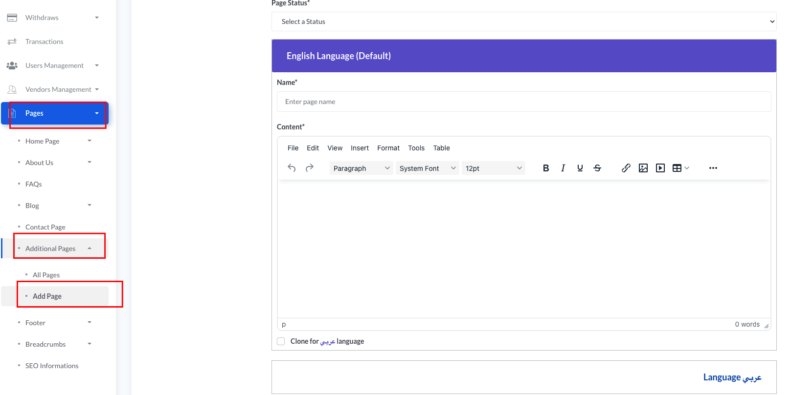The width and height of the screenshot is (791, 395).
Task: Click the Insert link icon
Action: [626, 168]
